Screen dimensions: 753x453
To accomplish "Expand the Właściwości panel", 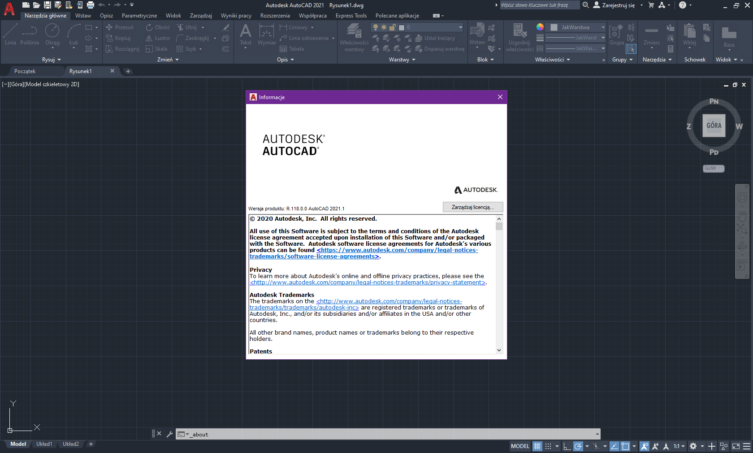I will pyautogui.click(x=553, y=60).
